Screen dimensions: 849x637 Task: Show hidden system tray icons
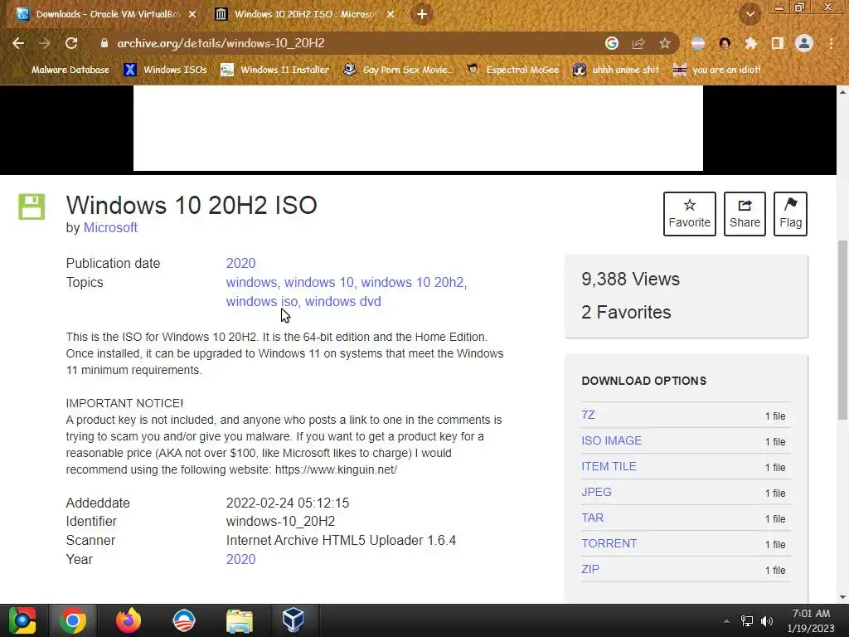click(726, 620)
